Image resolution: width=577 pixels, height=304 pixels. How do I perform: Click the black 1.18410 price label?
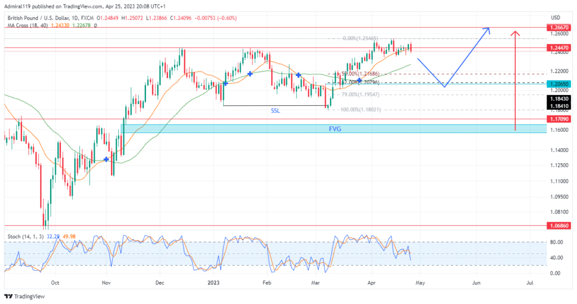click(x=558, y=106)
